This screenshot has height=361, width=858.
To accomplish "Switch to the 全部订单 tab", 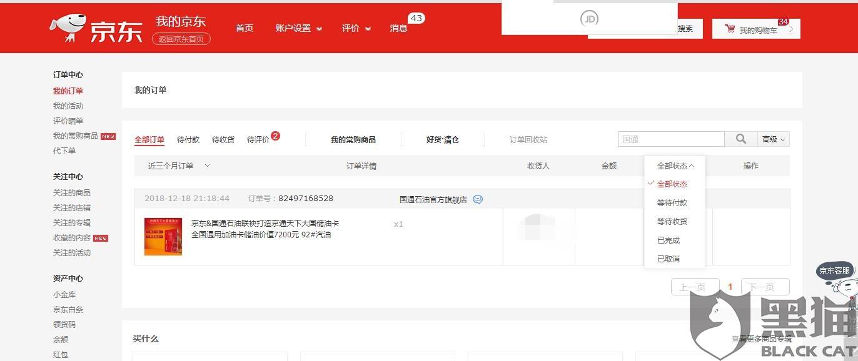I will point(149,139).
